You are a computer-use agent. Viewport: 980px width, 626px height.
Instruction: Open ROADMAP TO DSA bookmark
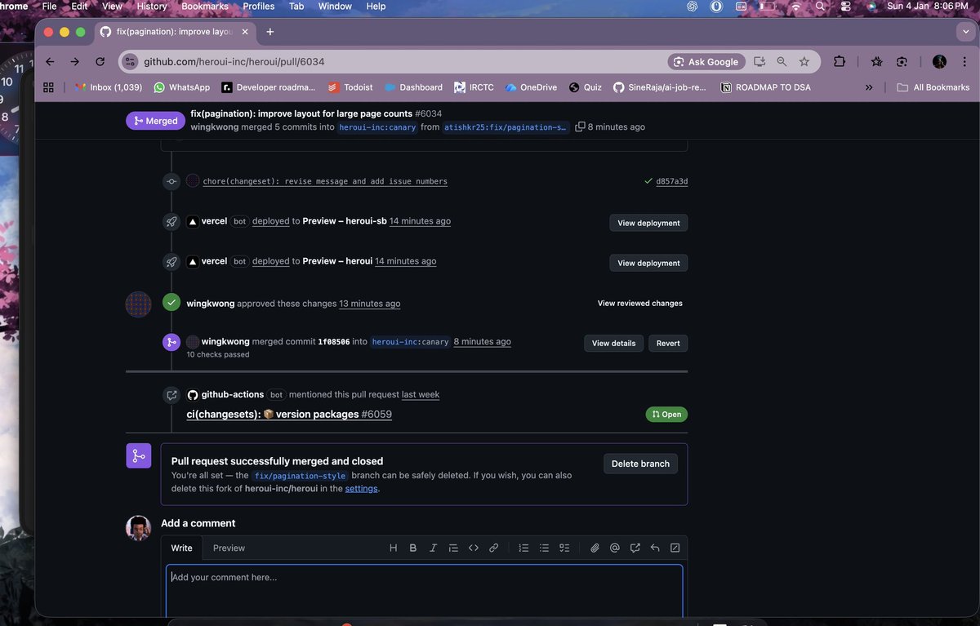click(765, 87)
